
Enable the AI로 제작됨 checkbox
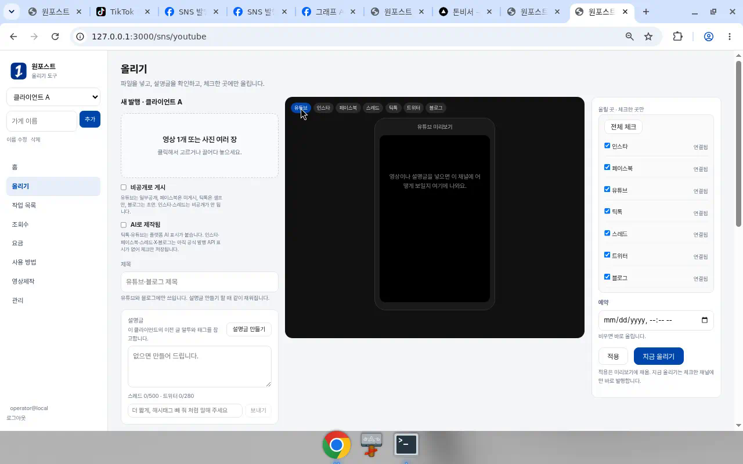(124, 224)
